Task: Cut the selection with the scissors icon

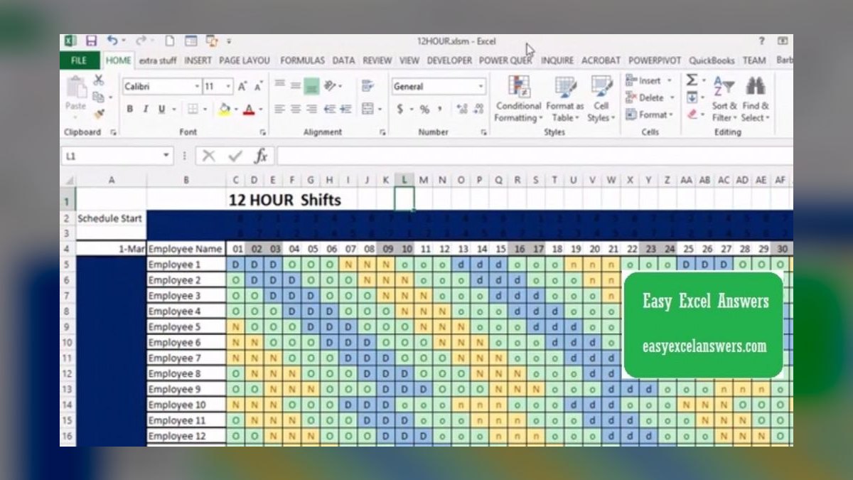Action: click(x=99, y=80)
